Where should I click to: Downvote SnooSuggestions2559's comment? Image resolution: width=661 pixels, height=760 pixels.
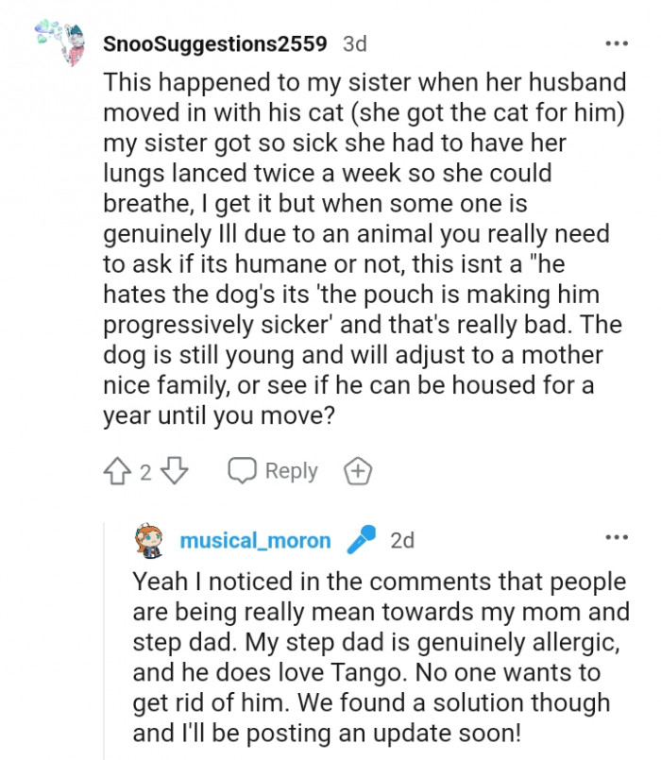173,470
